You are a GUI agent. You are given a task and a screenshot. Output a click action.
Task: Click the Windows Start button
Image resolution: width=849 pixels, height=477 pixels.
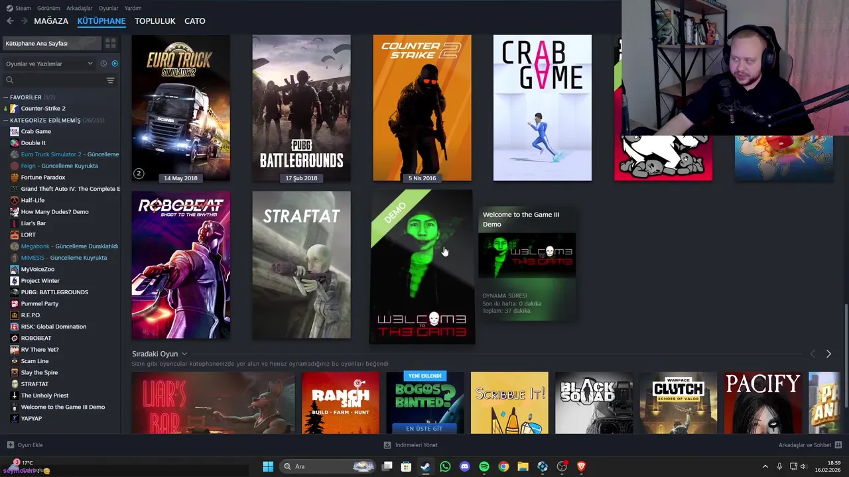(268, 466)
